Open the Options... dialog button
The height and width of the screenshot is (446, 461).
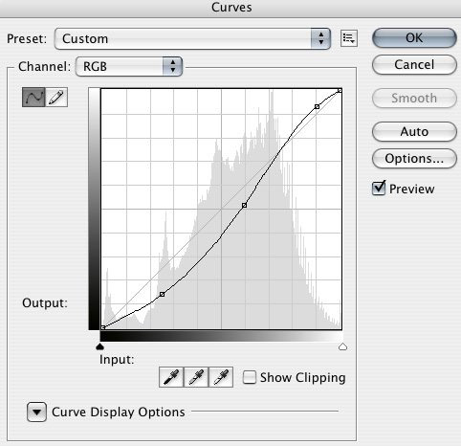click(x=414, y=158)
